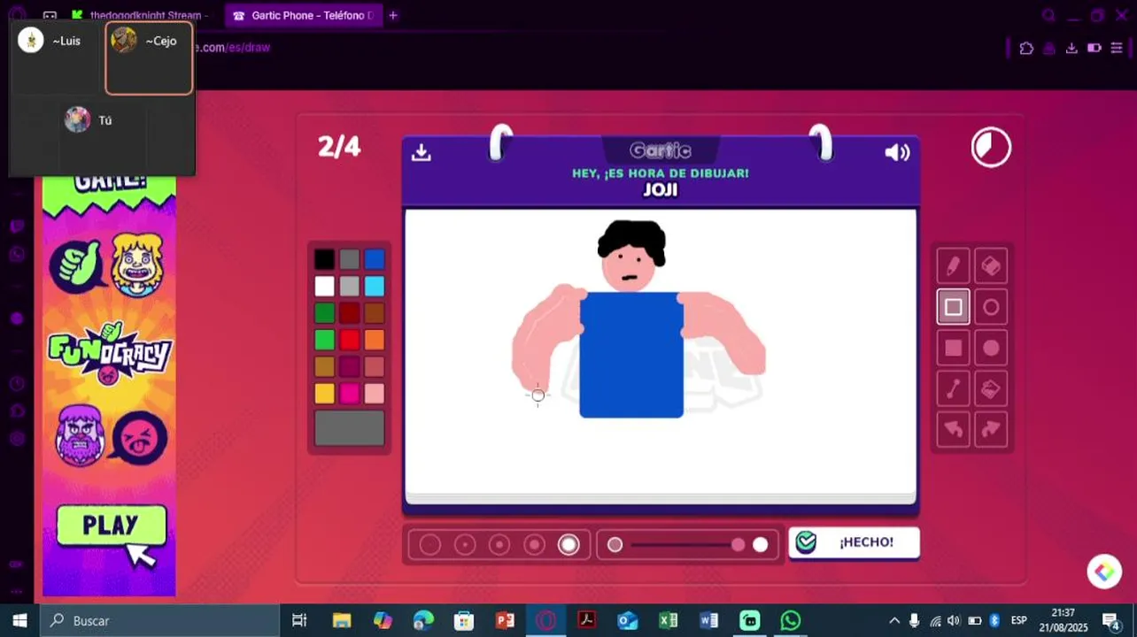Viewport: 1137px width, 637px height.
Task: Pick the blue color swatch
Action: coord(375,259)
